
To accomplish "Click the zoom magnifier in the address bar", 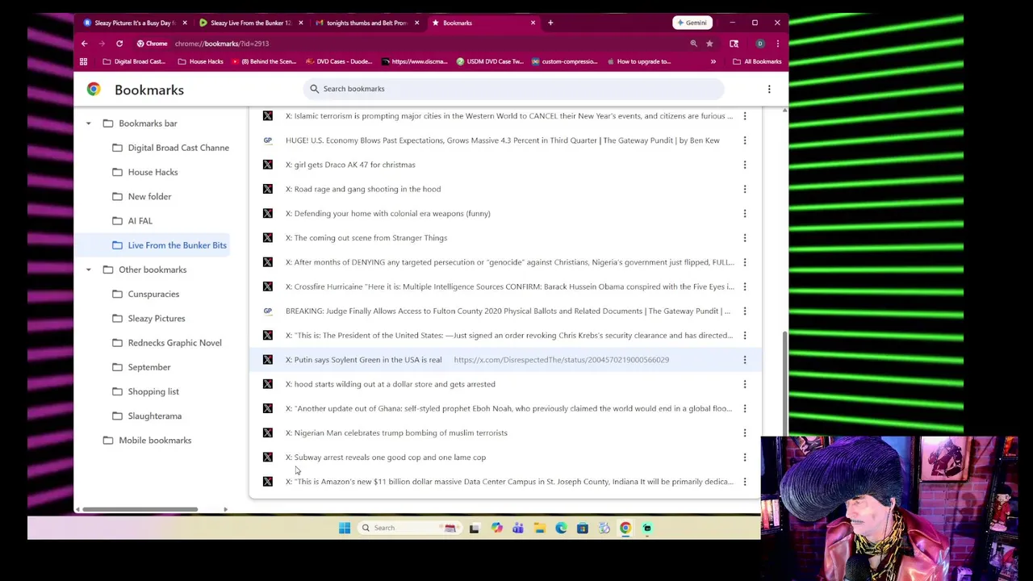I will (693, 44).
